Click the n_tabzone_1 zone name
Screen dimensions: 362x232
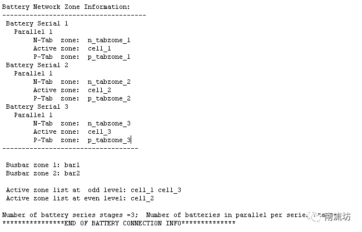tap(109, 40)
